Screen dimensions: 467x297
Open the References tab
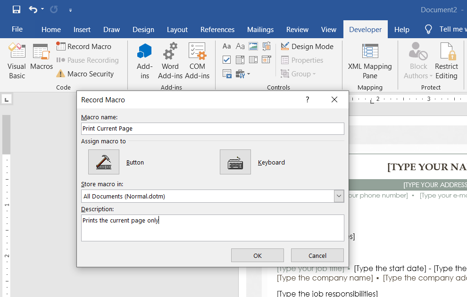[x=217, y=29]
